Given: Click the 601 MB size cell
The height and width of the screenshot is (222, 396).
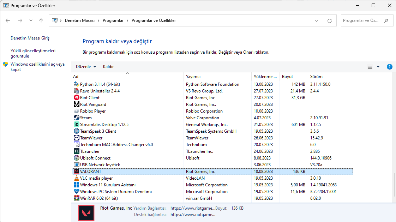Looking at the screenshot, I should coord(298,125).
